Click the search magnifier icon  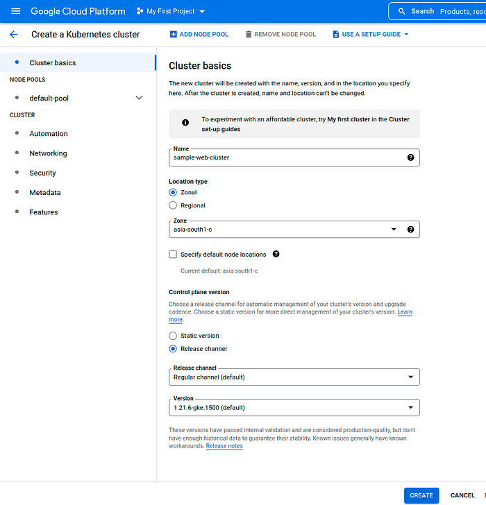pyautogui.click(x=401, y=11)
